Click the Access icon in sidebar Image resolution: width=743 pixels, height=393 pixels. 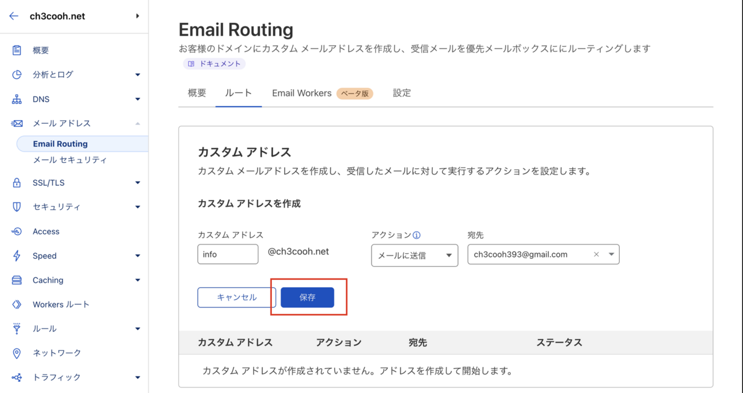[17, 231]
